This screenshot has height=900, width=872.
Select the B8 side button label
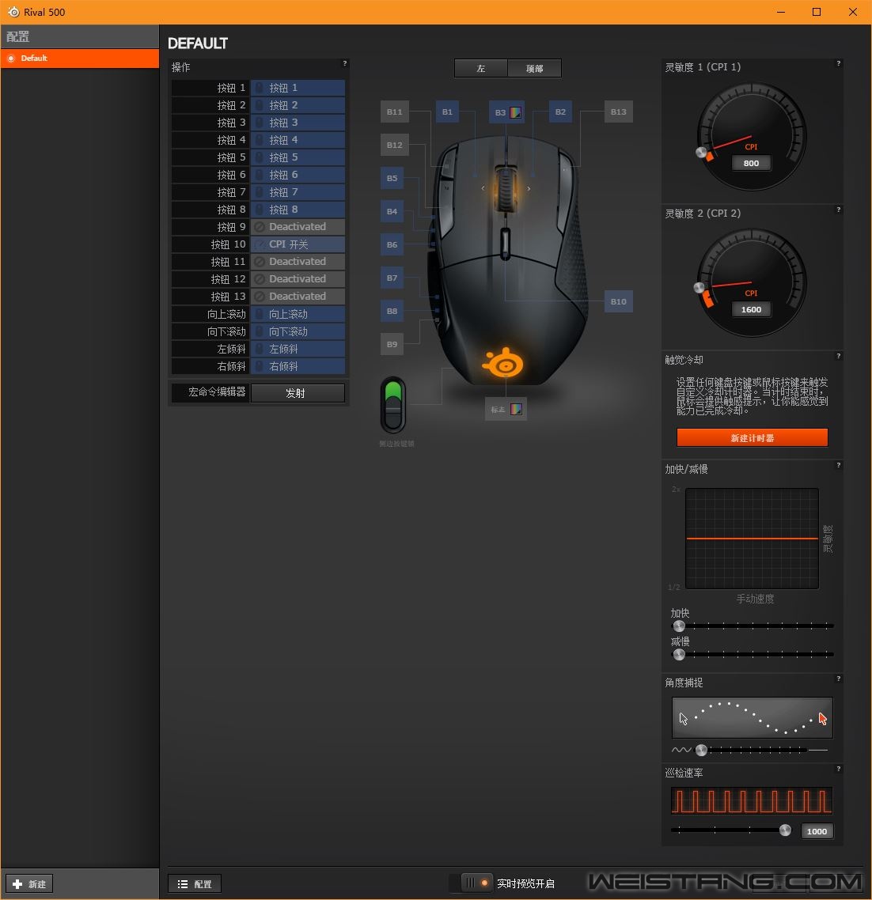tap(392, 311)
